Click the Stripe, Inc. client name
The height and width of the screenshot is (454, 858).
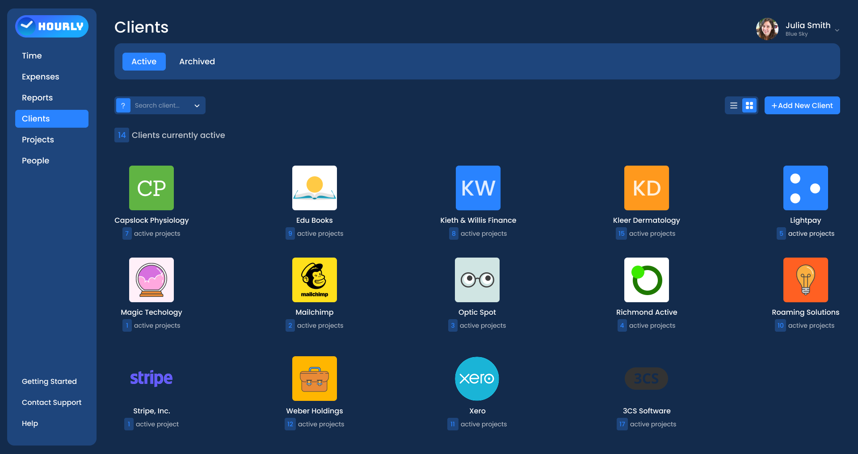[151, 411]
